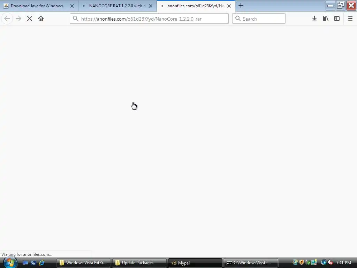Close the anonfiles.com tab
Screen dimensions: 357x268
pyautogui.click(x=229, y=6)
